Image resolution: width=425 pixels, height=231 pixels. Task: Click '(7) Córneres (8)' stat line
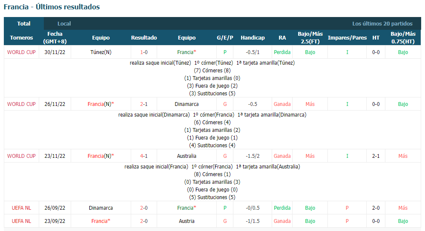212,71
